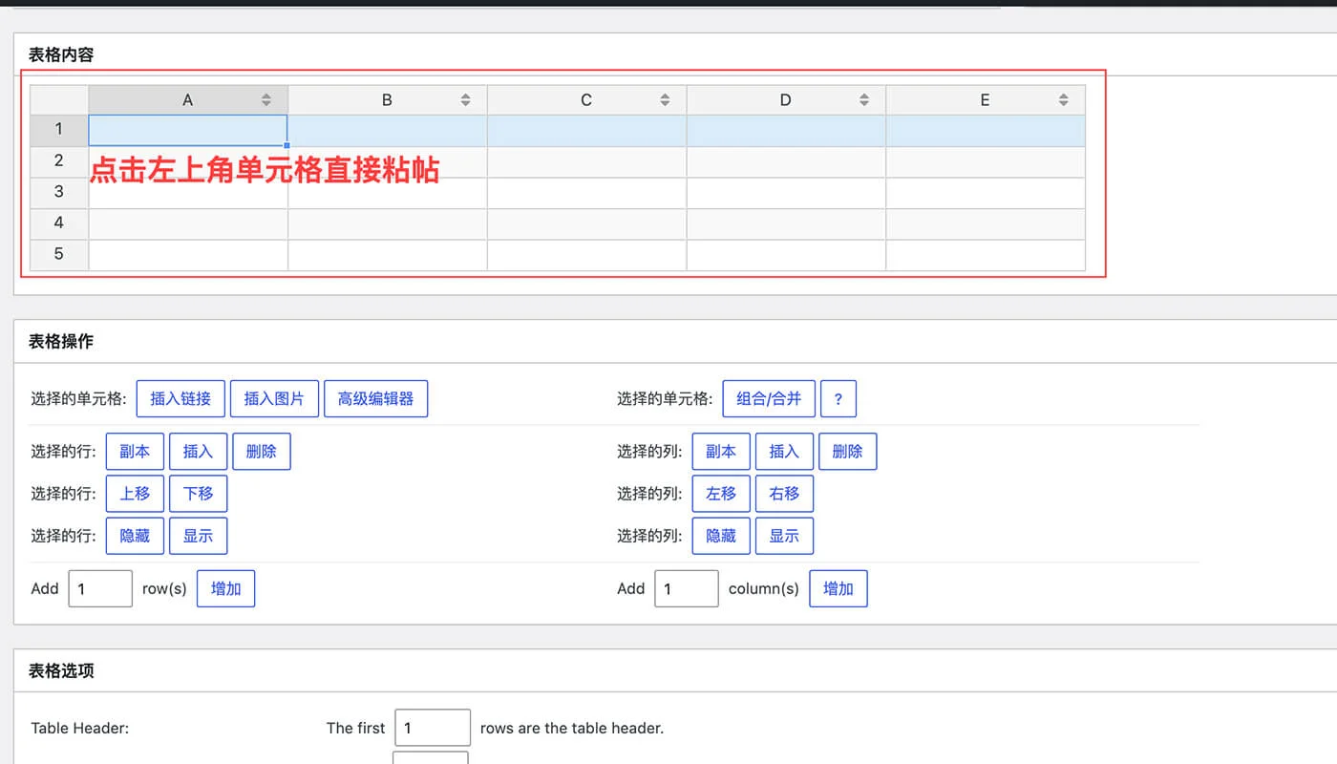Insert a link with the 插入链接 button
Image resolution: width=1337 pixels, height=764 pixels.
[180, 398]
